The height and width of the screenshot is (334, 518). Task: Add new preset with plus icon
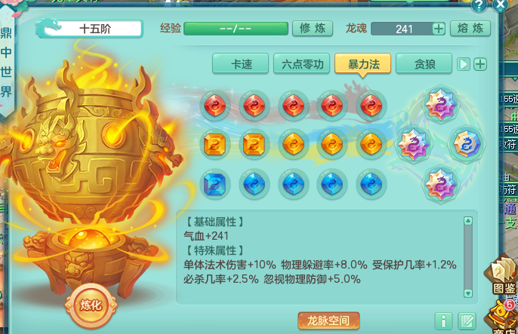[480, 64]
